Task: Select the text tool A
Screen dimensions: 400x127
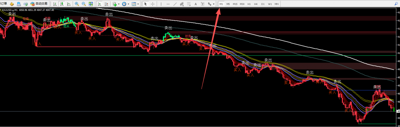Action: click(x=196, y=4)
